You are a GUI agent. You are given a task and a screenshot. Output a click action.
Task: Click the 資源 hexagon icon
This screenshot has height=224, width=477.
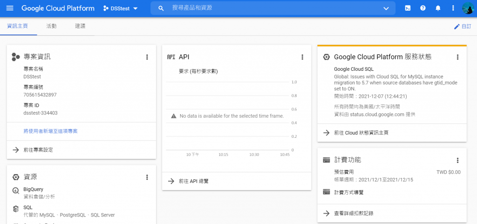pos(16,177)
